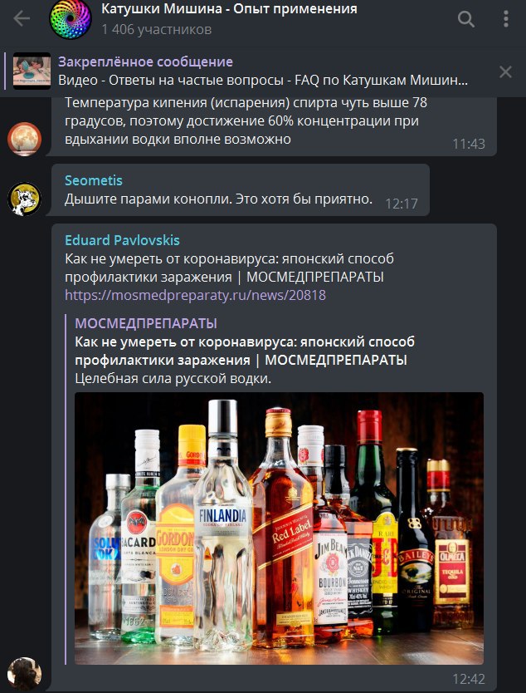526x693 pixels.
Task: Select the group title Катушки Мишина
Action: [x=229, y=9]
